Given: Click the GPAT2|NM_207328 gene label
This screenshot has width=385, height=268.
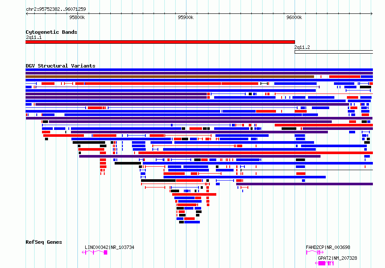Looking at the screenshot, I should pyautogui.click(x=337, y=258).
